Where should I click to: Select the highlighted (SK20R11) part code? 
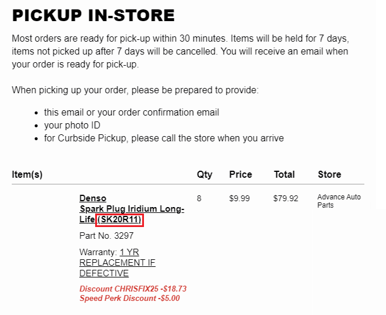pos(119,219)
